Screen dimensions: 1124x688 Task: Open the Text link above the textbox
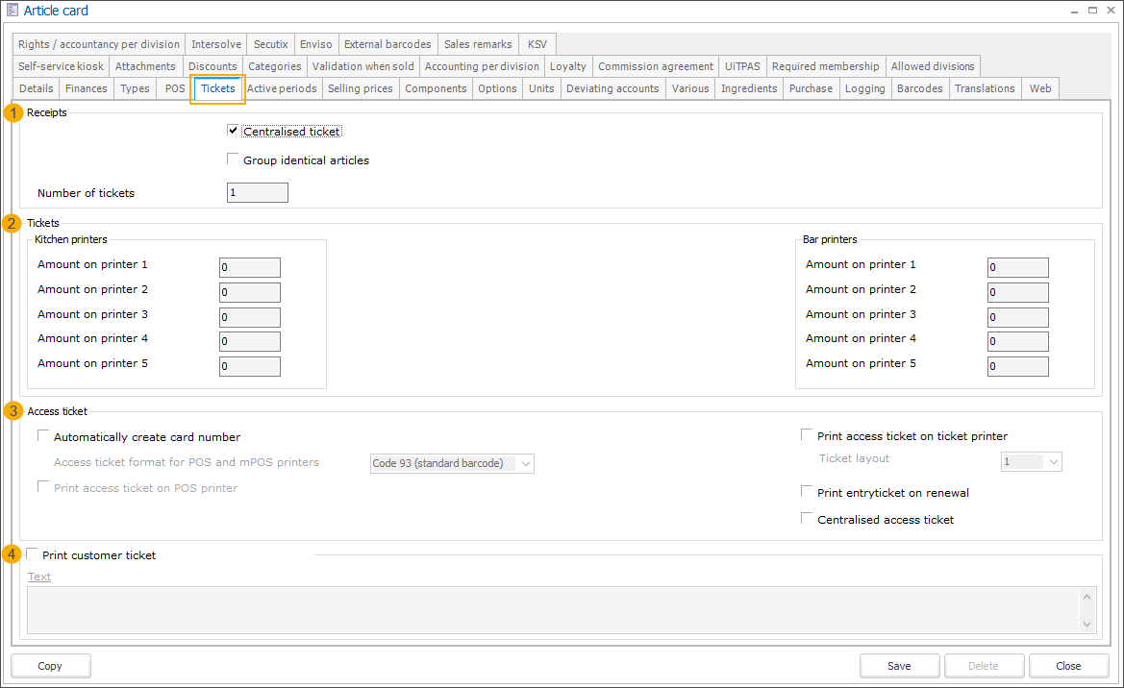click(x=39, y=577)
